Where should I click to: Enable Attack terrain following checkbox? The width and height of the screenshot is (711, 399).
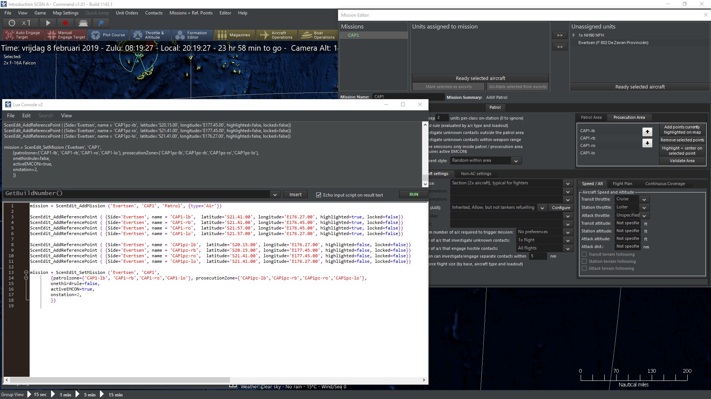584,268
